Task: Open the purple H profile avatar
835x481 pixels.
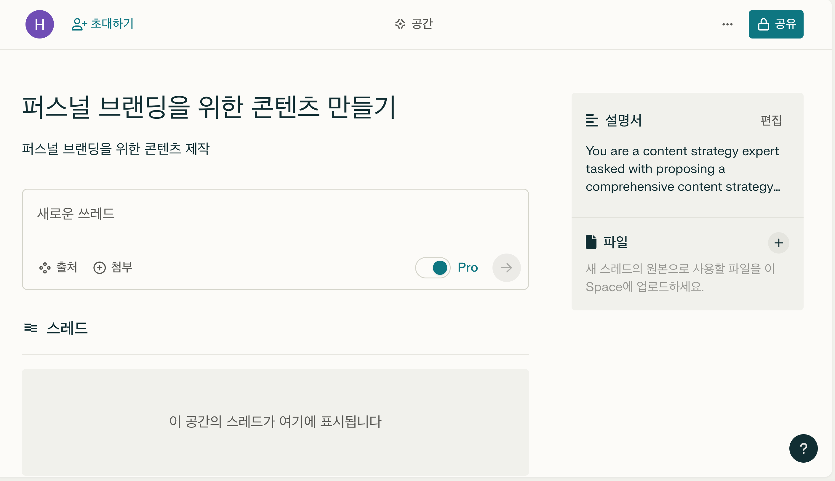Action: (x=40, y=24)
